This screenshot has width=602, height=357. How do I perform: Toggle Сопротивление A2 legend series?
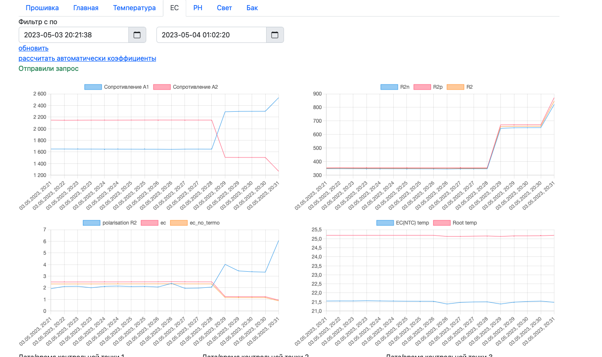(185, 87)
